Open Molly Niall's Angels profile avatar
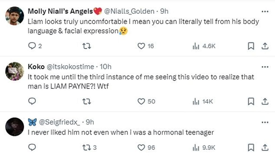Screen dimensions: 275x156 click(15, 16)
